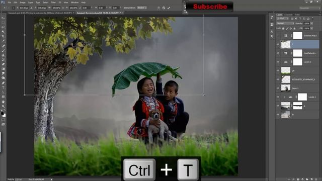The image size is (322, 181).
Task: Select the Lasso tool
Action: coord(3,27)
